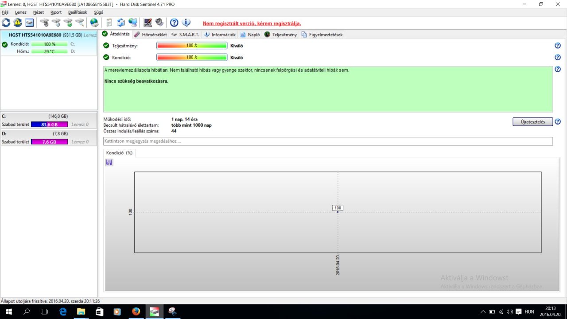Click the warning-triangle refresh toolbar icon

coord(18,23)
